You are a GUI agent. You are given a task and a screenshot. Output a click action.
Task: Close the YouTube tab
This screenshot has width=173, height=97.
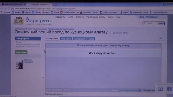pos(24,4)
